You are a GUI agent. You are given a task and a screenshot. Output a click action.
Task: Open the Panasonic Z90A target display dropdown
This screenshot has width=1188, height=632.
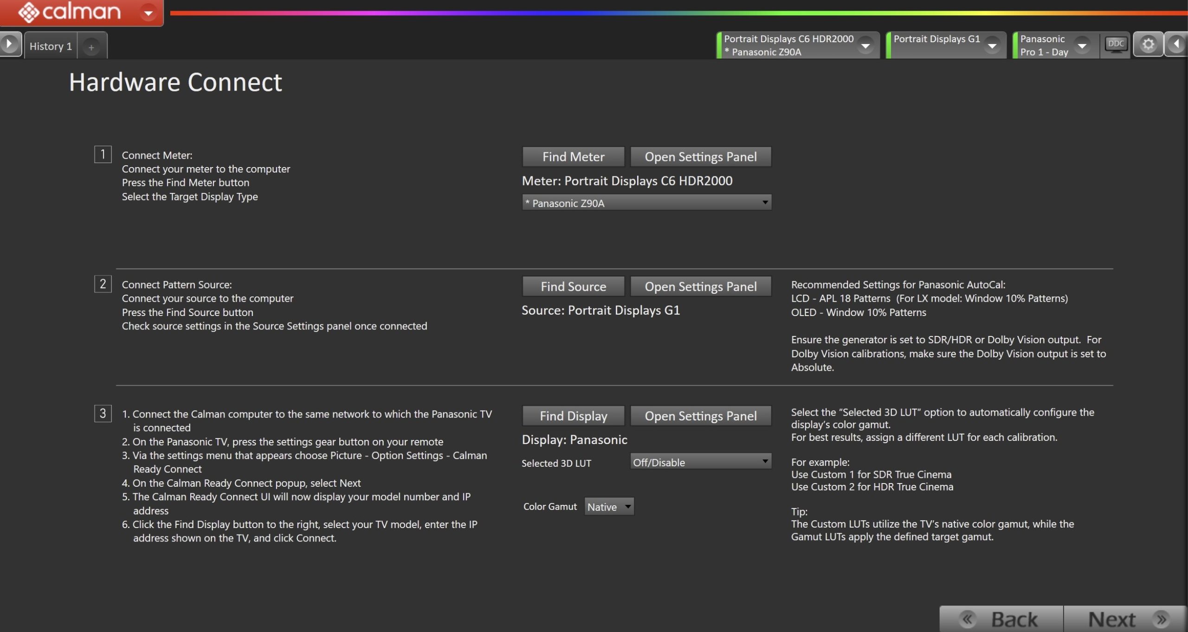pyautogui.click(x=646, y=203)
